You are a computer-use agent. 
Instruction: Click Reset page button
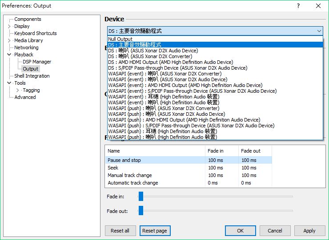pyautogui.click(x=155, y=231)
